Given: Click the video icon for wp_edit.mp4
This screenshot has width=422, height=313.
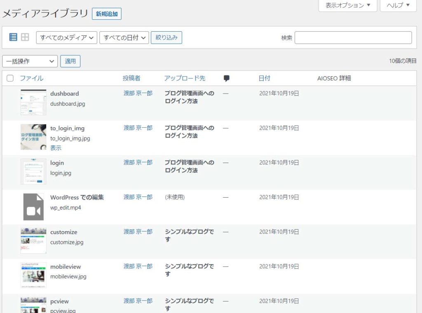Looking at the screenshot, I should (x=33, y=206).
